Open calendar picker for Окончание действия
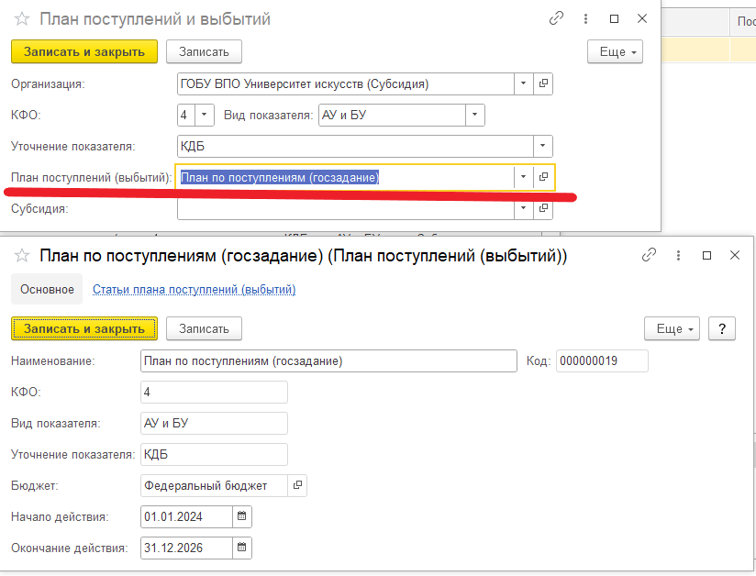This screenshot has height=576, width=756. [242, 548]
